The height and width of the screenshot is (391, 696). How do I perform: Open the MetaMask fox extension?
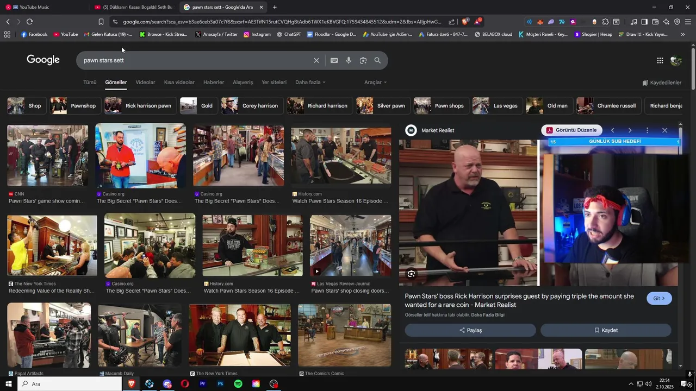tap(540, 22)
